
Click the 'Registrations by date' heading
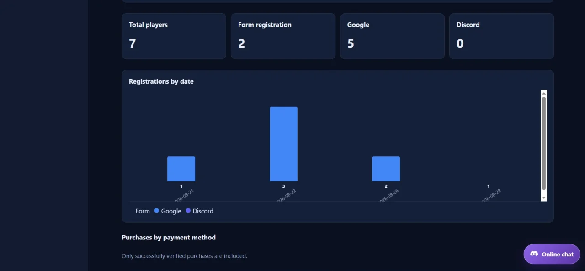click(x=161, y=81)
